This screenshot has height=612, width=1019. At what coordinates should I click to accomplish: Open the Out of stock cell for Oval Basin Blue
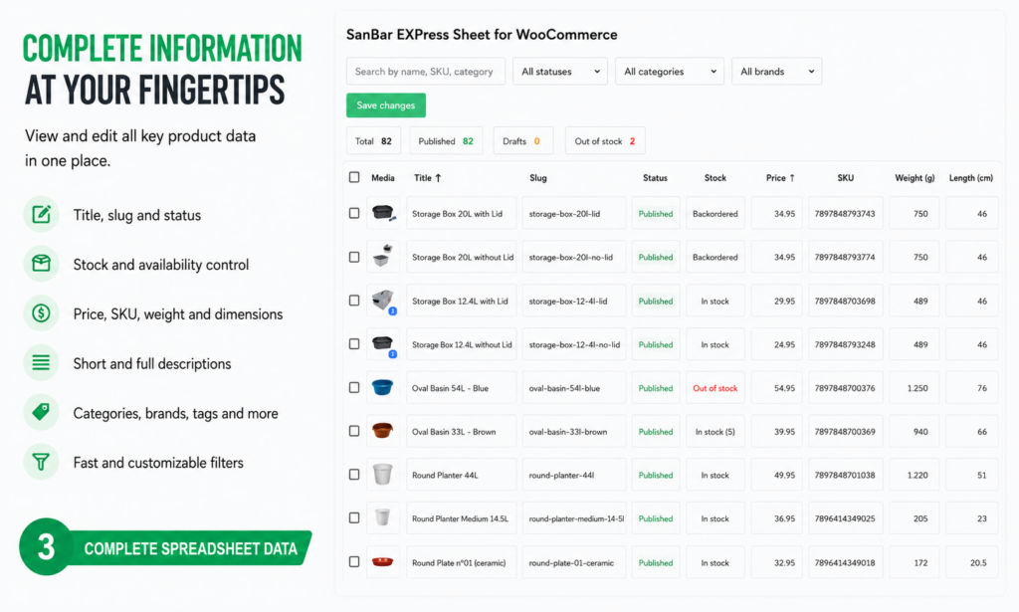[714, 388]
